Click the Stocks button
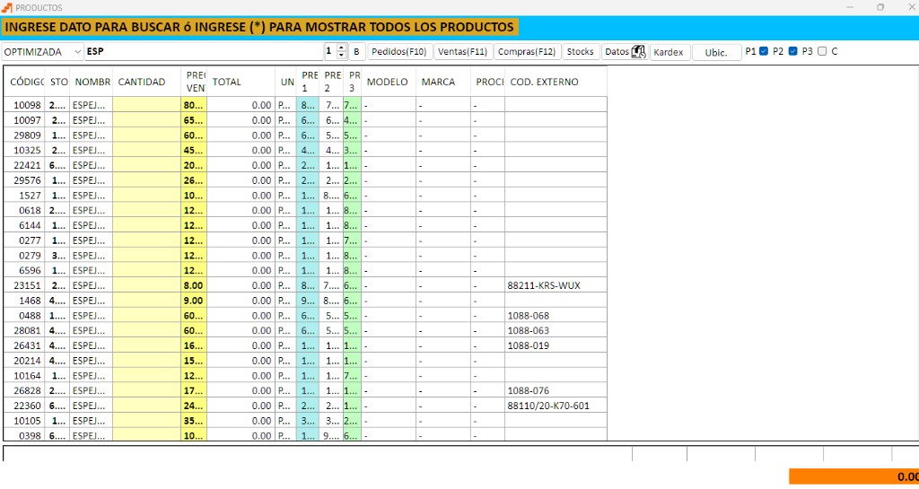Viewport: 919px width, 489px height. coord(581,52)
